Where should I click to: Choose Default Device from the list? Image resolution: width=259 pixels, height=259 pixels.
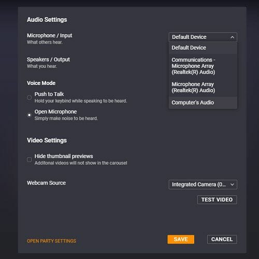203,48
